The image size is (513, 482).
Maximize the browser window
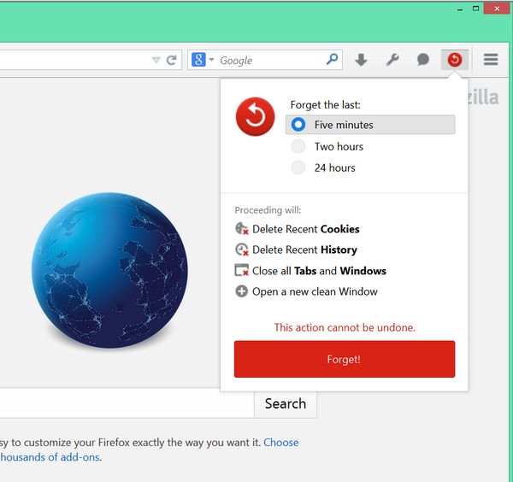(476, 8)
